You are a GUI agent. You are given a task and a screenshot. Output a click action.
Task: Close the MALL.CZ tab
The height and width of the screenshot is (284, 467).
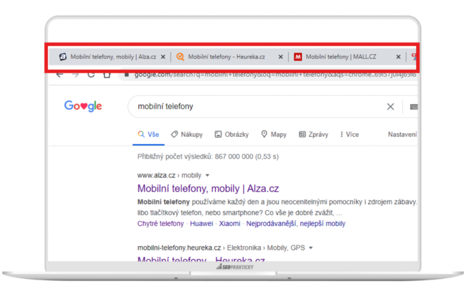[398, 57]
